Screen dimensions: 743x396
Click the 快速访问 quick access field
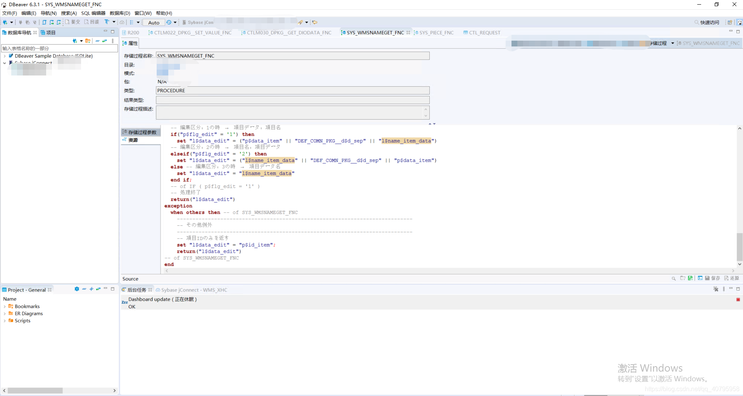pyautogui.click(x=707, y=22)
